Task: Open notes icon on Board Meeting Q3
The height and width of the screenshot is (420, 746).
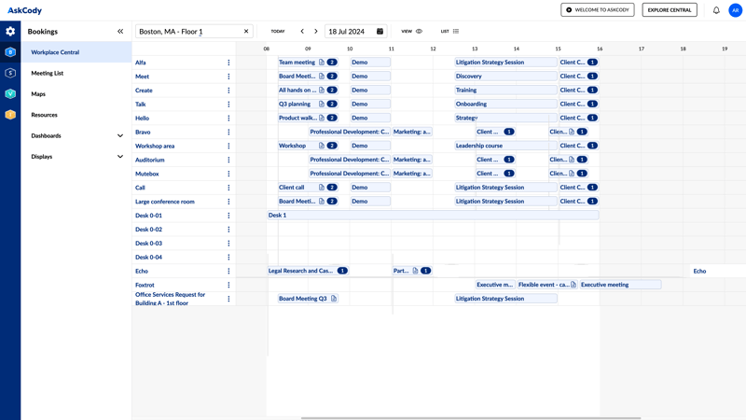Action: coord(334,299)
